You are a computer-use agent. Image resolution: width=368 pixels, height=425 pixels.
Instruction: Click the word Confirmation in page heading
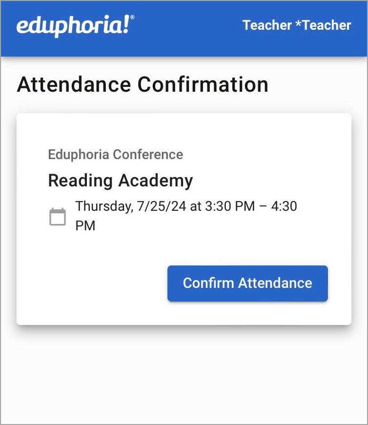pos(203,84)
